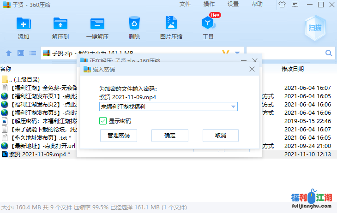Click the 解压到 (Extract to) icon
The height and width of the screenshot is (213, 337).
[x=60, y=24]
